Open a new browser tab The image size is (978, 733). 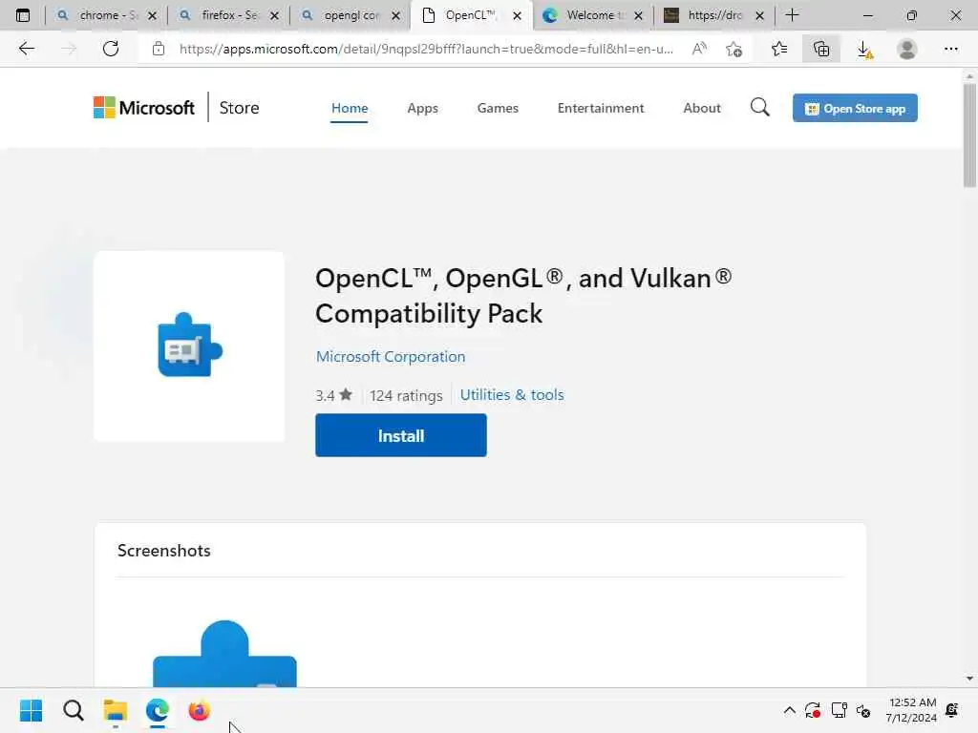[x=792, y=15]
